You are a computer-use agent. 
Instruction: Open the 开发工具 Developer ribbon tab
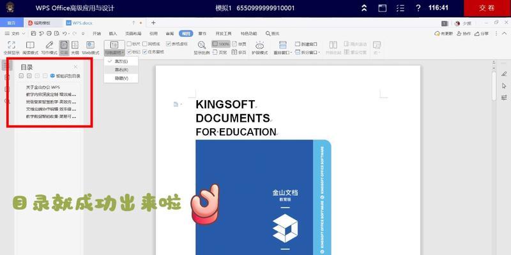pyautogui.click(x=223, y=34)
